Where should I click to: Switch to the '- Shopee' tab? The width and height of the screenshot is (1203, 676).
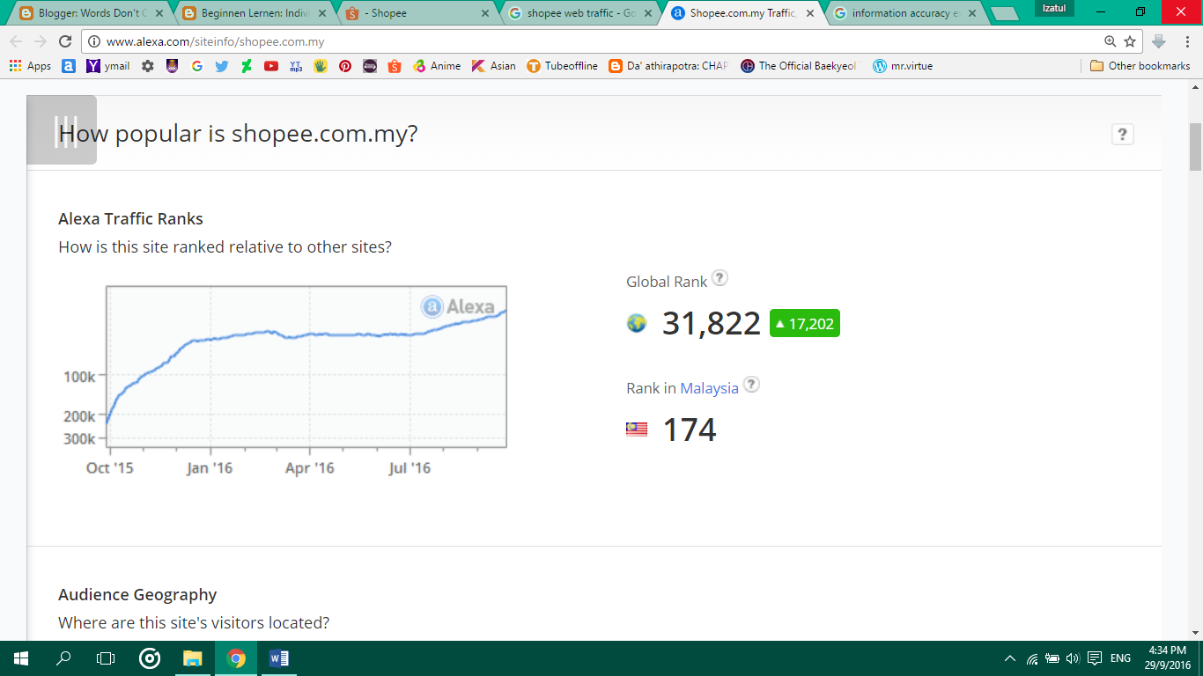417,13
